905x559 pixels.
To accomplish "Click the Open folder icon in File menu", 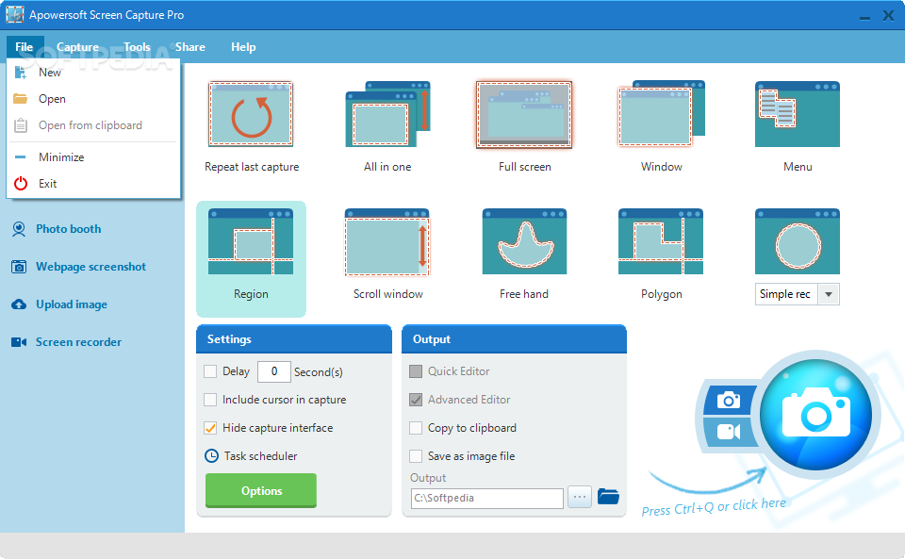I will pyautogui.click(x=20, y=99).
